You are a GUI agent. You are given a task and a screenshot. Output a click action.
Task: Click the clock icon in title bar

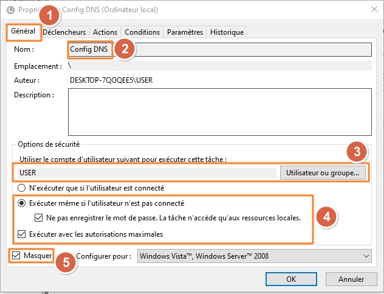(x=10, y=9)
